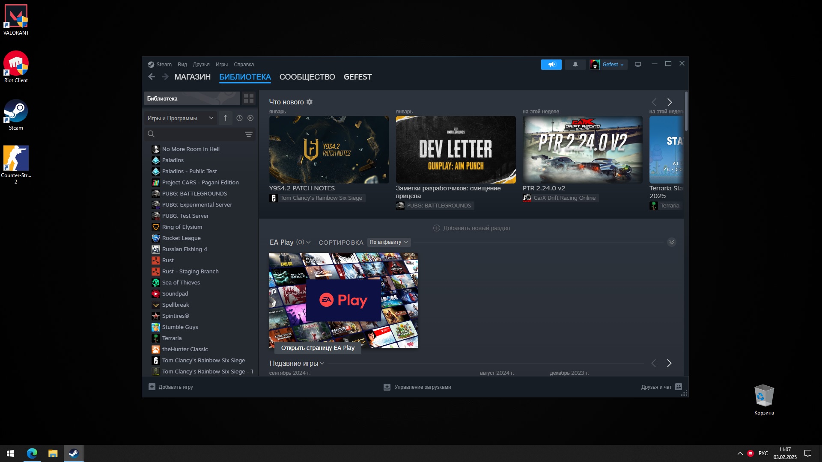The width and height of the screenshot is (822, 462).
Task: Open Games and Software filter dropdown
Action: (180, 118)
